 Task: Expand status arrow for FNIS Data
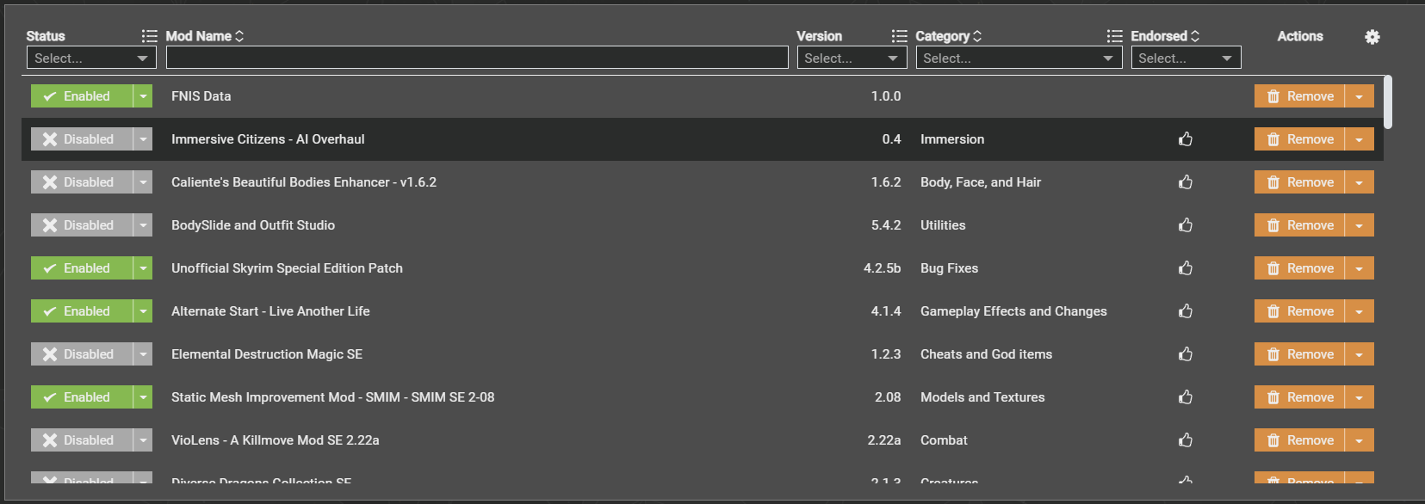tap(143, 95)
